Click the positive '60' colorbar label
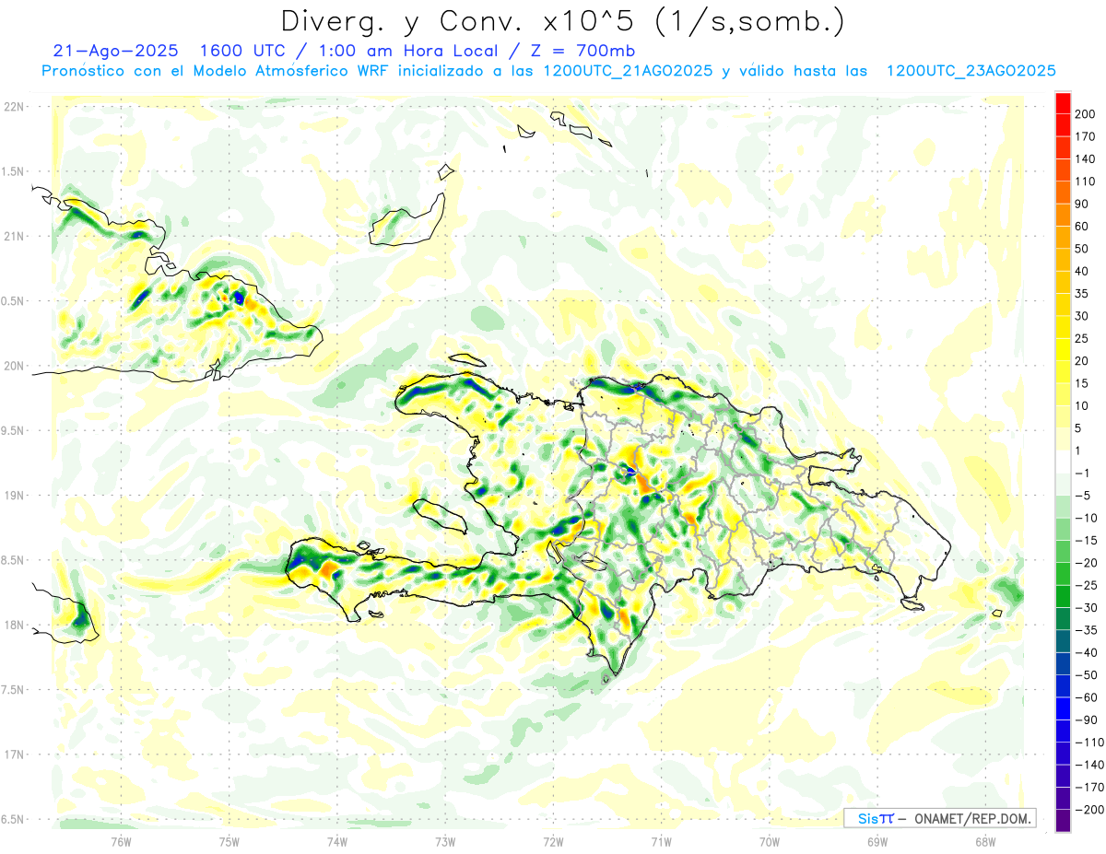 click(1082, 227)
